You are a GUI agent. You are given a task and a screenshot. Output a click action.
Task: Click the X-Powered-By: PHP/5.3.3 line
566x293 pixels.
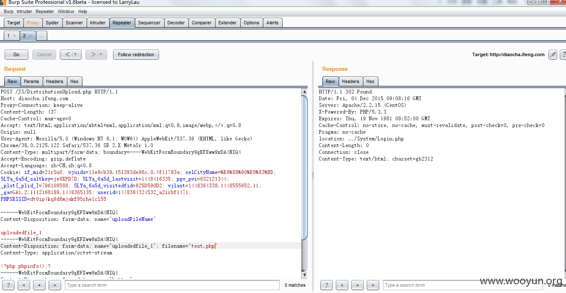click(x=352, y=112)
